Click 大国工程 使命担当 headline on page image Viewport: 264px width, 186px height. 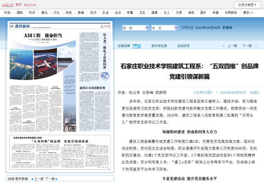coord(43,36)
